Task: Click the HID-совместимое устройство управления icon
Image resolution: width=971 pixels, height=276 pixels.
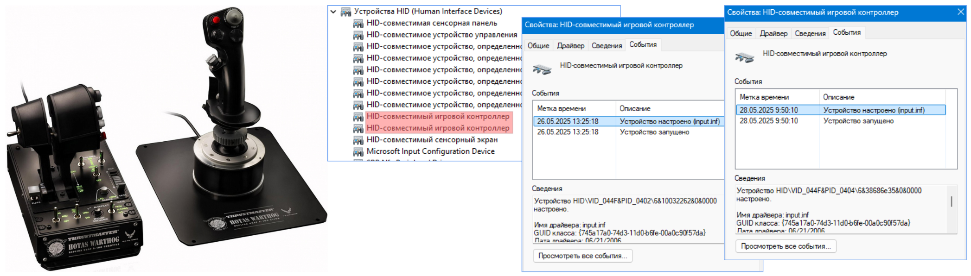Action: (x=358, y=35)
